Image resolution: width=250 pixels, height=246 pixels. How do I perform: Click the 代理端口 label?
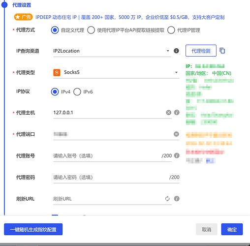[x=26, y=134]
